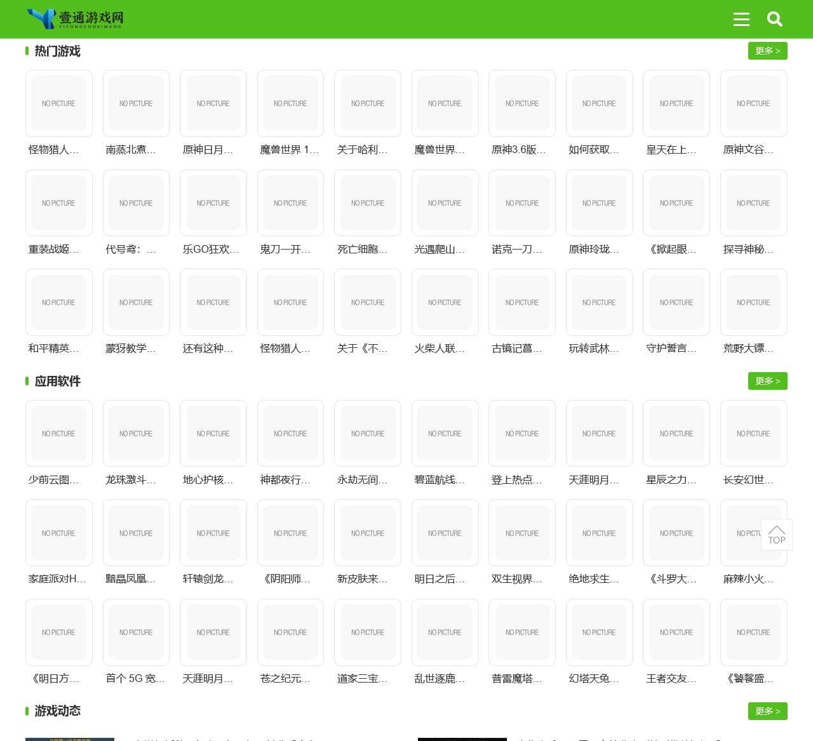Open the hamburger navigation menu

click(741, 20)
